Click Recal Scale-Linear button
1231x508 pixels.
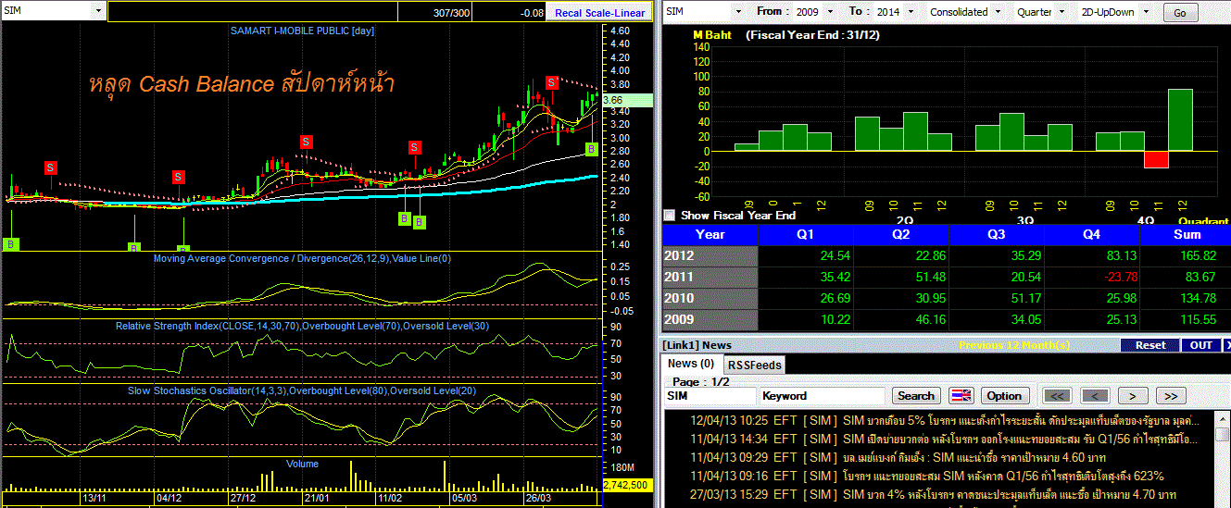click(599, 13)
